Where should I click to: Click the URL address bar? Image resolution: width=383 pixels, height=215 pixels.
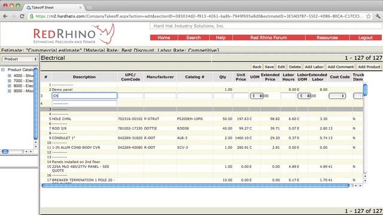tap(197, 16)
